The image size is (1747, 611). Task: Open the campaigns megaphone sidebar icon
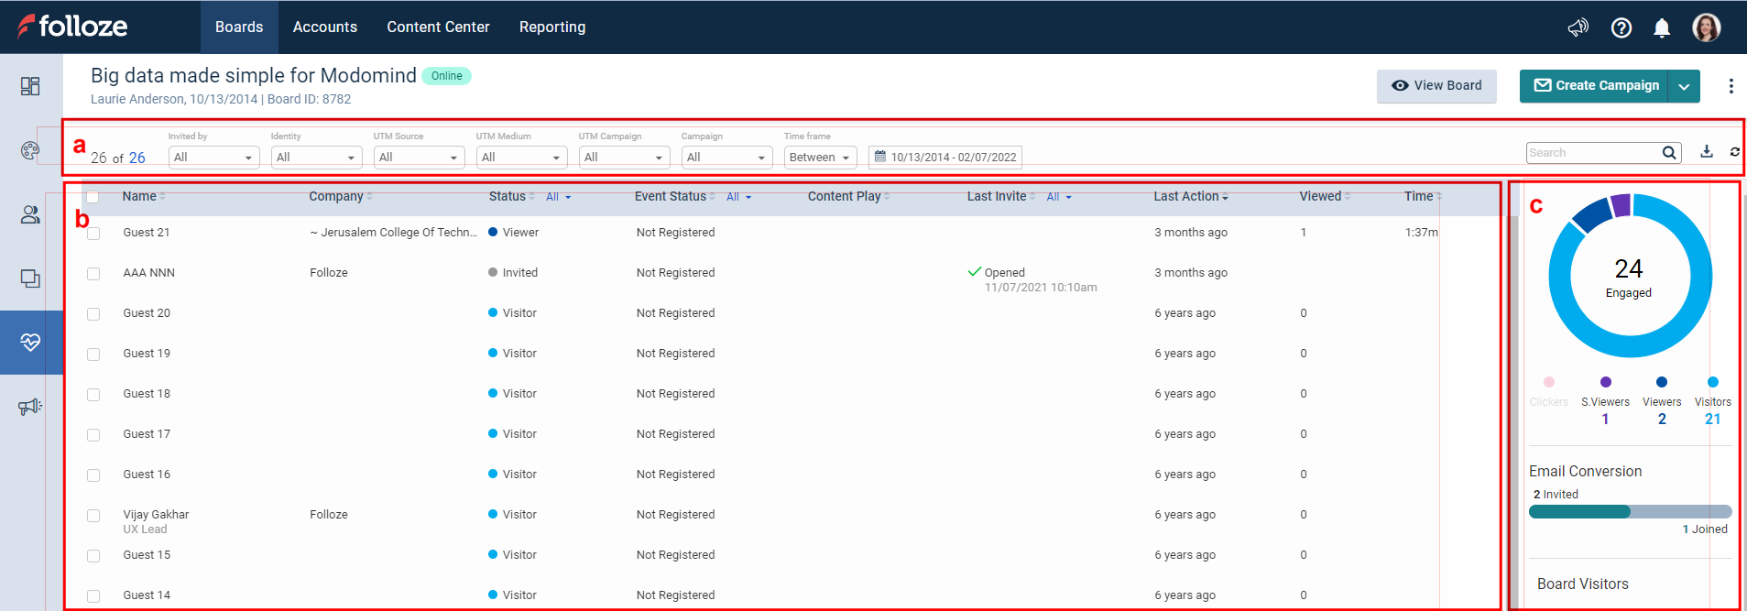click(30, 407)
